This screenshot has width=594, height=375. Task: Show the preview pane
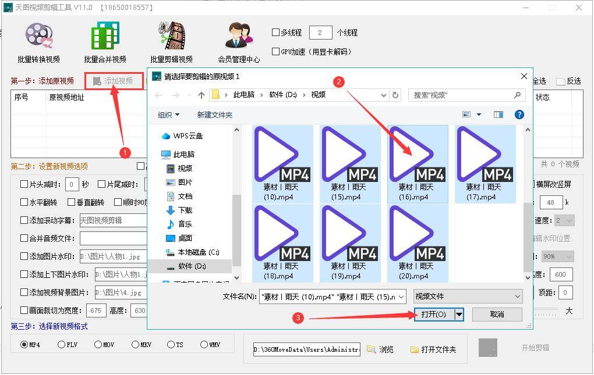click(498, 115)
